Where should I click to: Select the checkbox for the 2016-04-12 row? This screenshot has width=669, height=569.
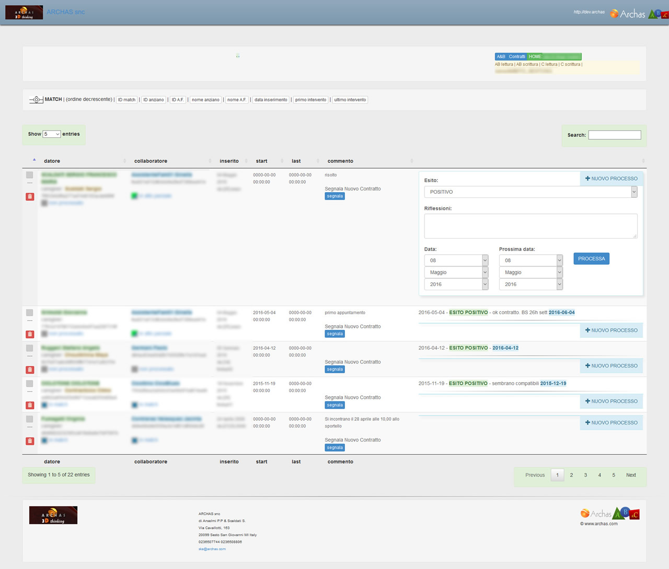30,348
